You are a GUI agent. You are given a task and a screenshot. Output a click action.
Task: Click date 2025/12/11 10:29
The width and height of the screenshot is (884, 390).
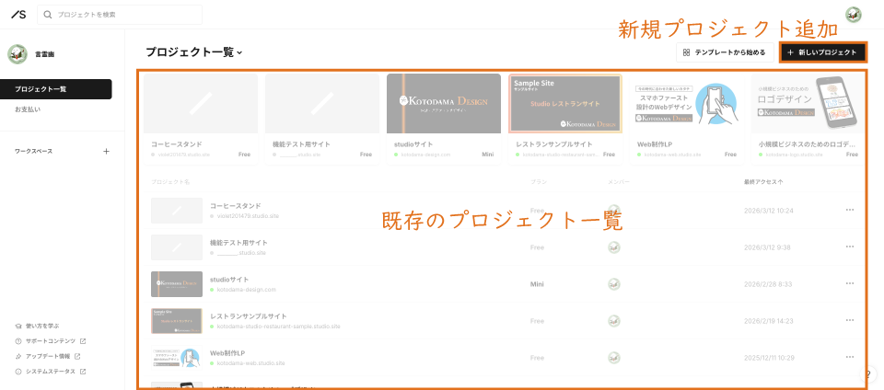click(770, 358)
